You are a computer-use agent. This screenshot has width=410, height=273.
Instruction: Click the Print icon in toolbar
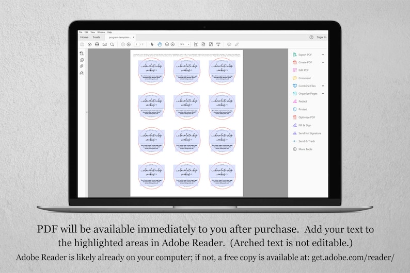[97, 44]
